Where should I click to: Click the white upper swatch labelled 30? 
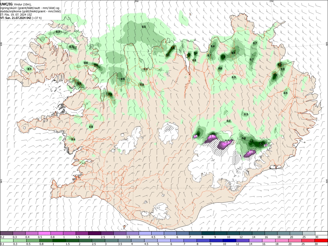[x=321, y=233]
